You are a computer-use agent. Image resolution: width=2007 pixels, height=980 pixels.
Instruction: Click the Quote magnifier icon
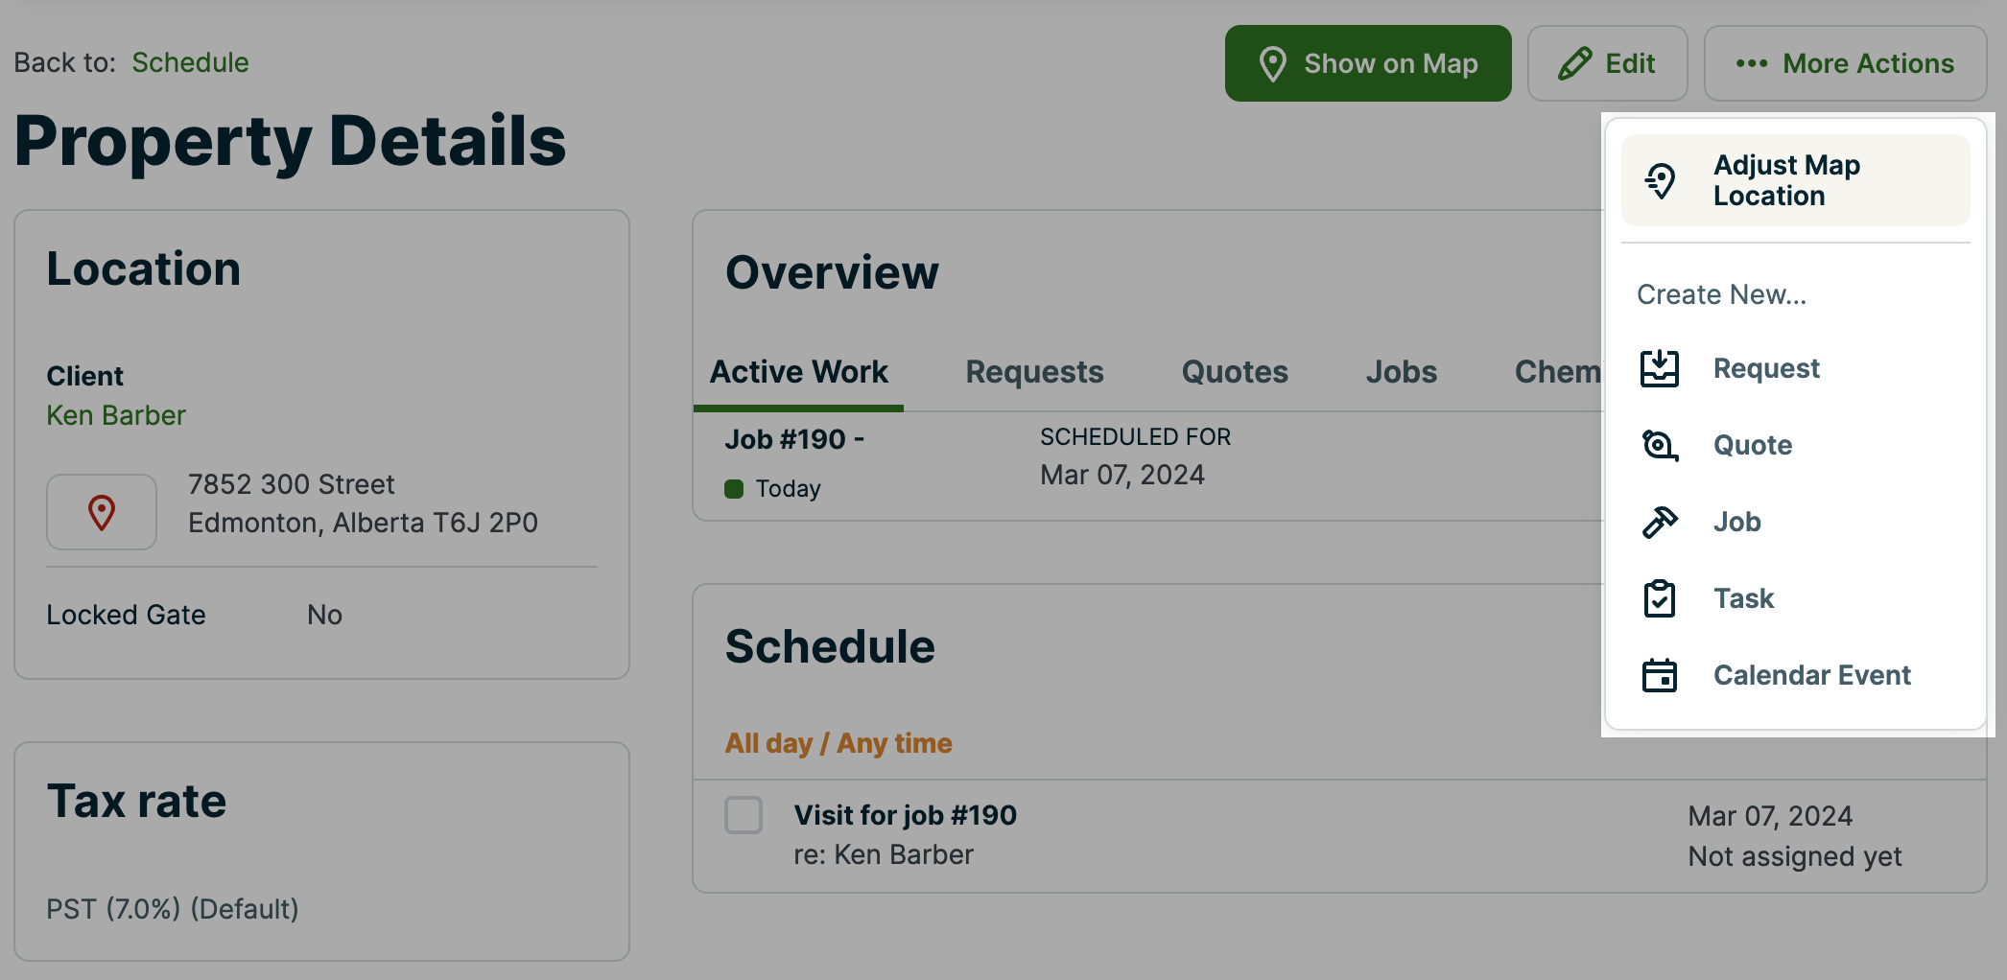(x=1660, y=444)
